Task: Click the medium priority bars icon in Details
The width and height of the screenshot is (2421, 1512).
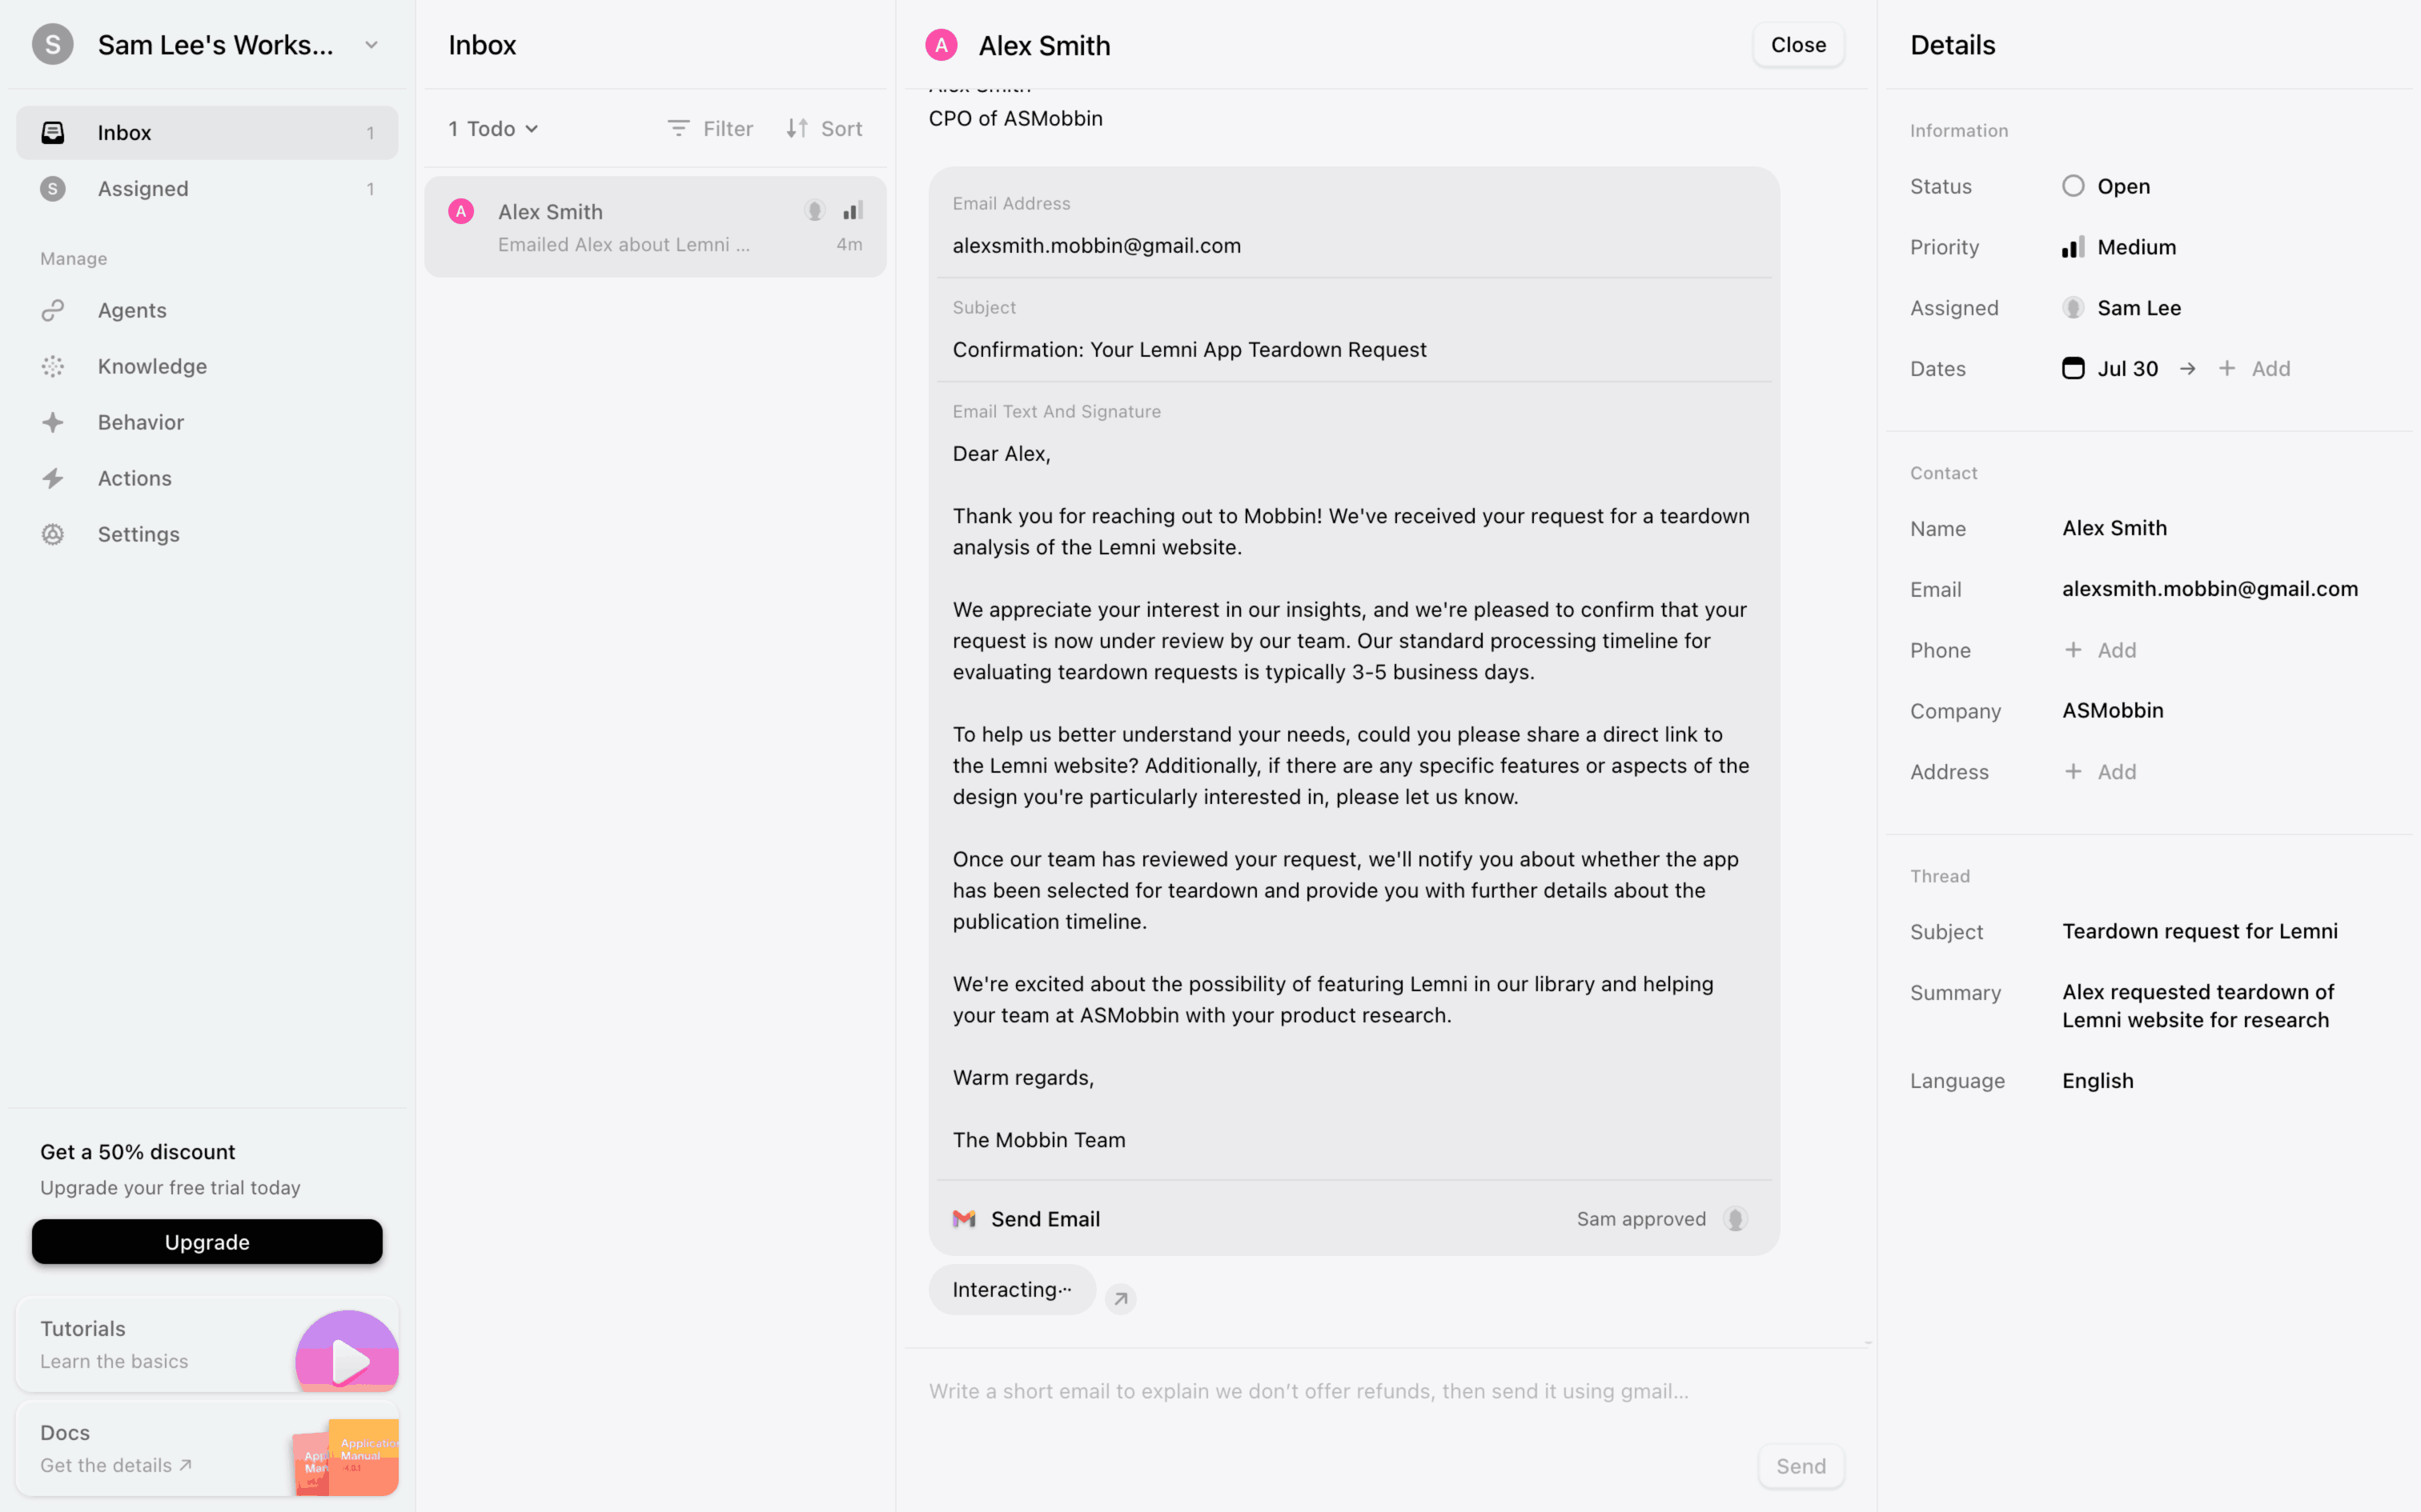Action: 2073,247
